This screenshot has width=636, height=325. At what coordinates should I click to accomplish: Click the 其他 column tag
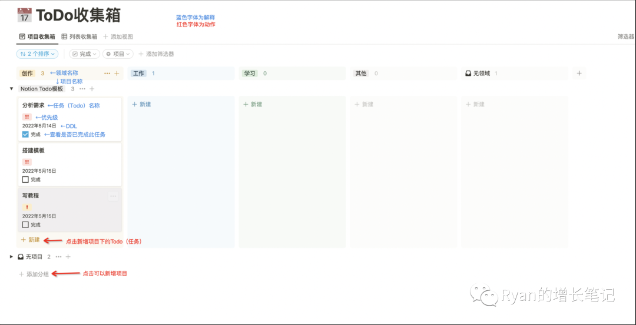click(361, 73)
